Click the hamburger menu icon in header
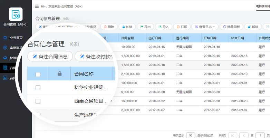 37,6
